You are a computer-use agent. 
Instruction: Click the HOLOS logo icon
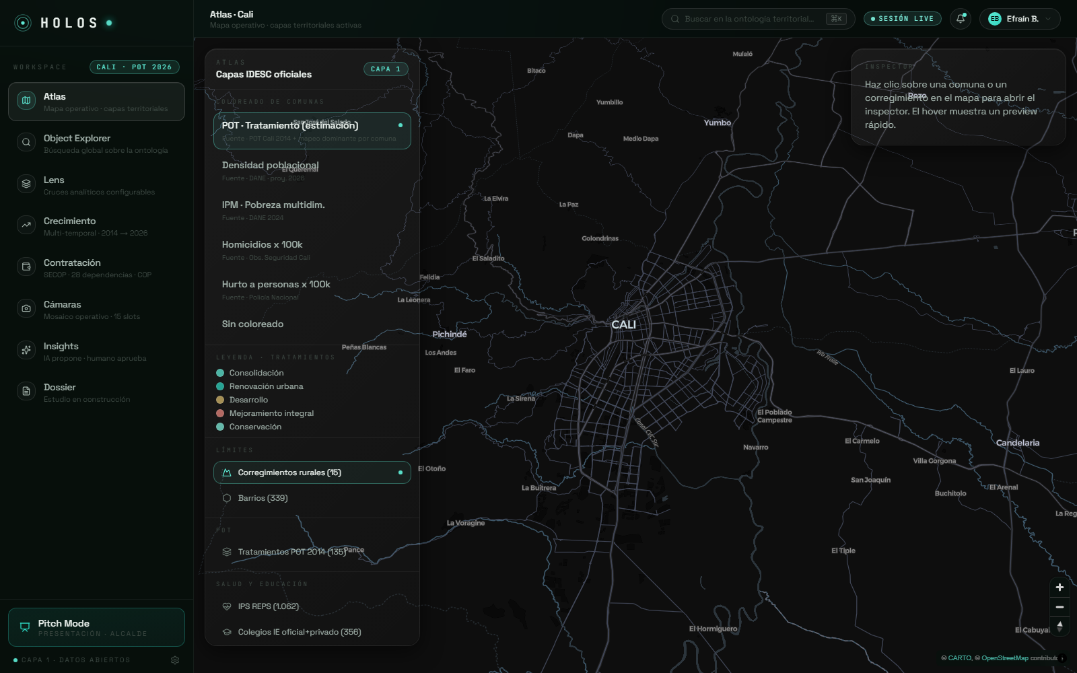tap(23, 23)
